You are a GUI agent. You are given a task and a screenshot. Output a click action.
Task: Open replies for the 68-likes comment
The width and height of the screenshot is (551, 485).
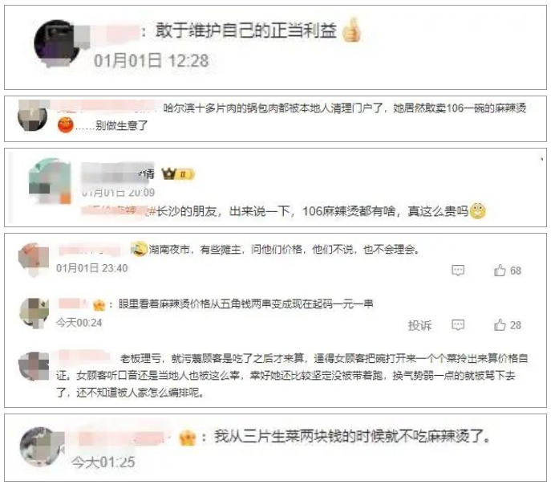coord(458,271)
